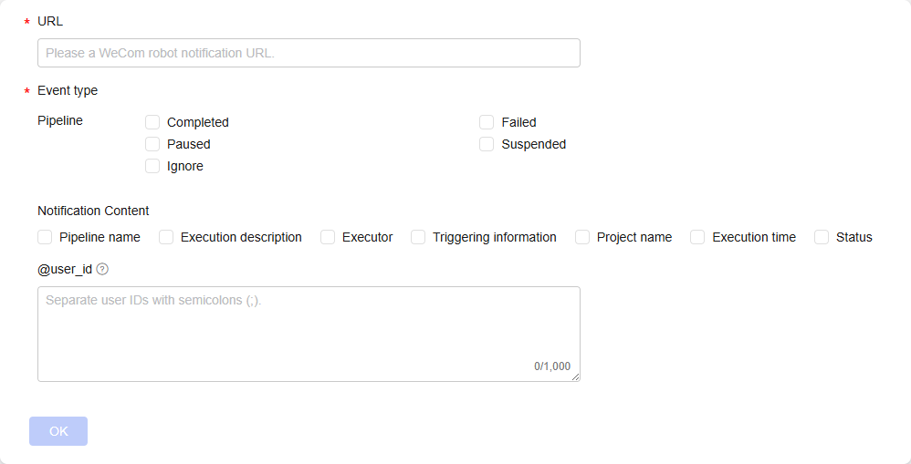
Task: Click the Execution time label text
Action: click(x=754, y=237)
